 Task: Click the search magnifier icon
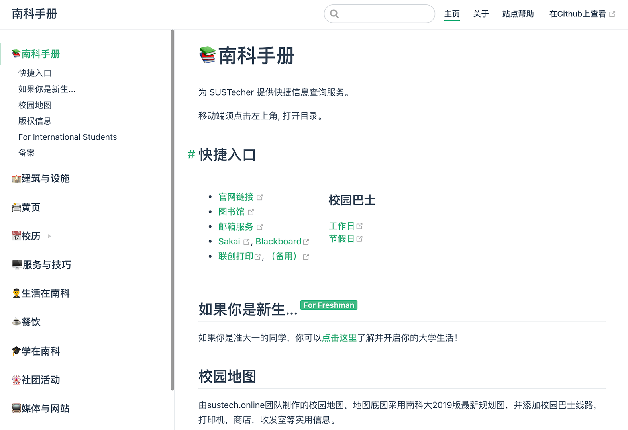pos(334,14)
